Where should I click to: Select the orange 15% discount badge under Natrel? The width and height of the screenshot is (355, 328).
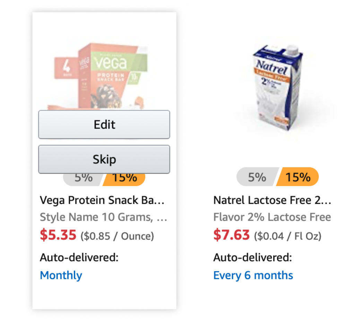coord(298,177)
